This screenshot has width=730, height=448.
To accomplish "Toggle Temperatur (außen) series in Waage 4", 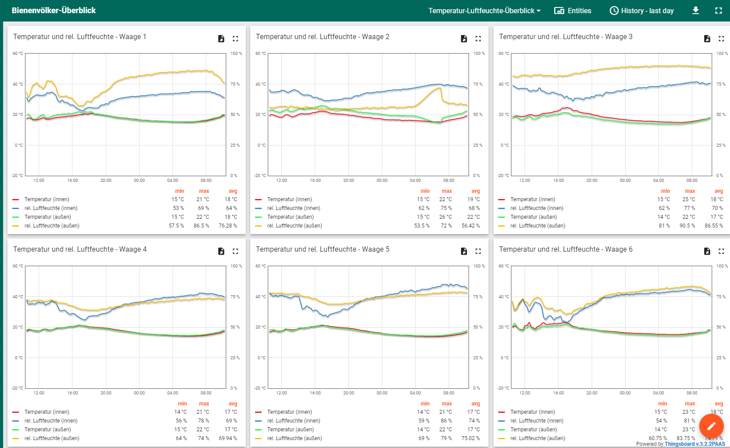I will pyautogui.click(x=47, y=430).
